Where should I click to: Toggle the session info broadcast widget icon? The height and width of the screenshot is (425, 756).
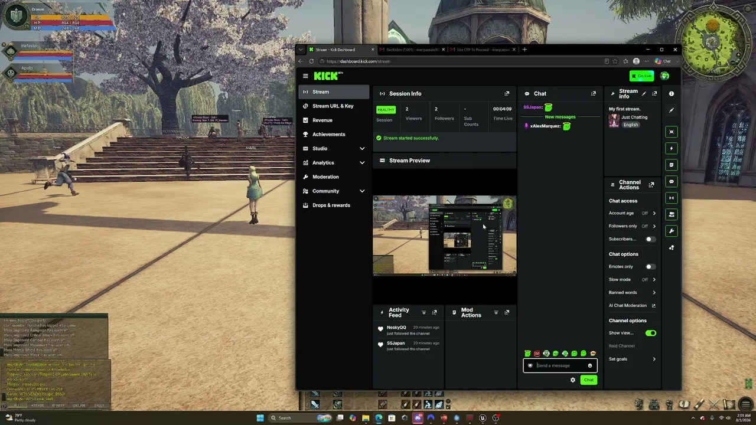(671, 198)
